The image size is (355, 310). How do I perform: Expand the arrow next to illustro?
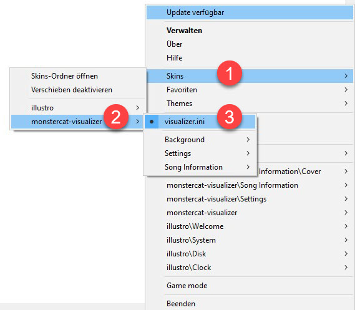click(138, 108)
